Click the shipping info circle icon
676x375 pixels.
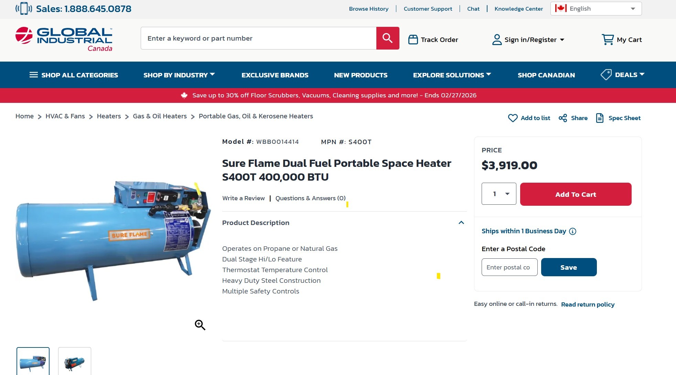tap(572, 231)
